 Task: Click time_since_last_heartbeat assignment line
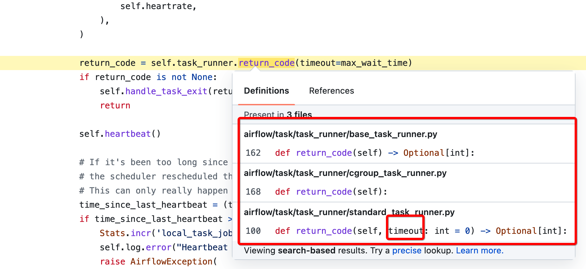pyautogui.click(x=156, y=205)
